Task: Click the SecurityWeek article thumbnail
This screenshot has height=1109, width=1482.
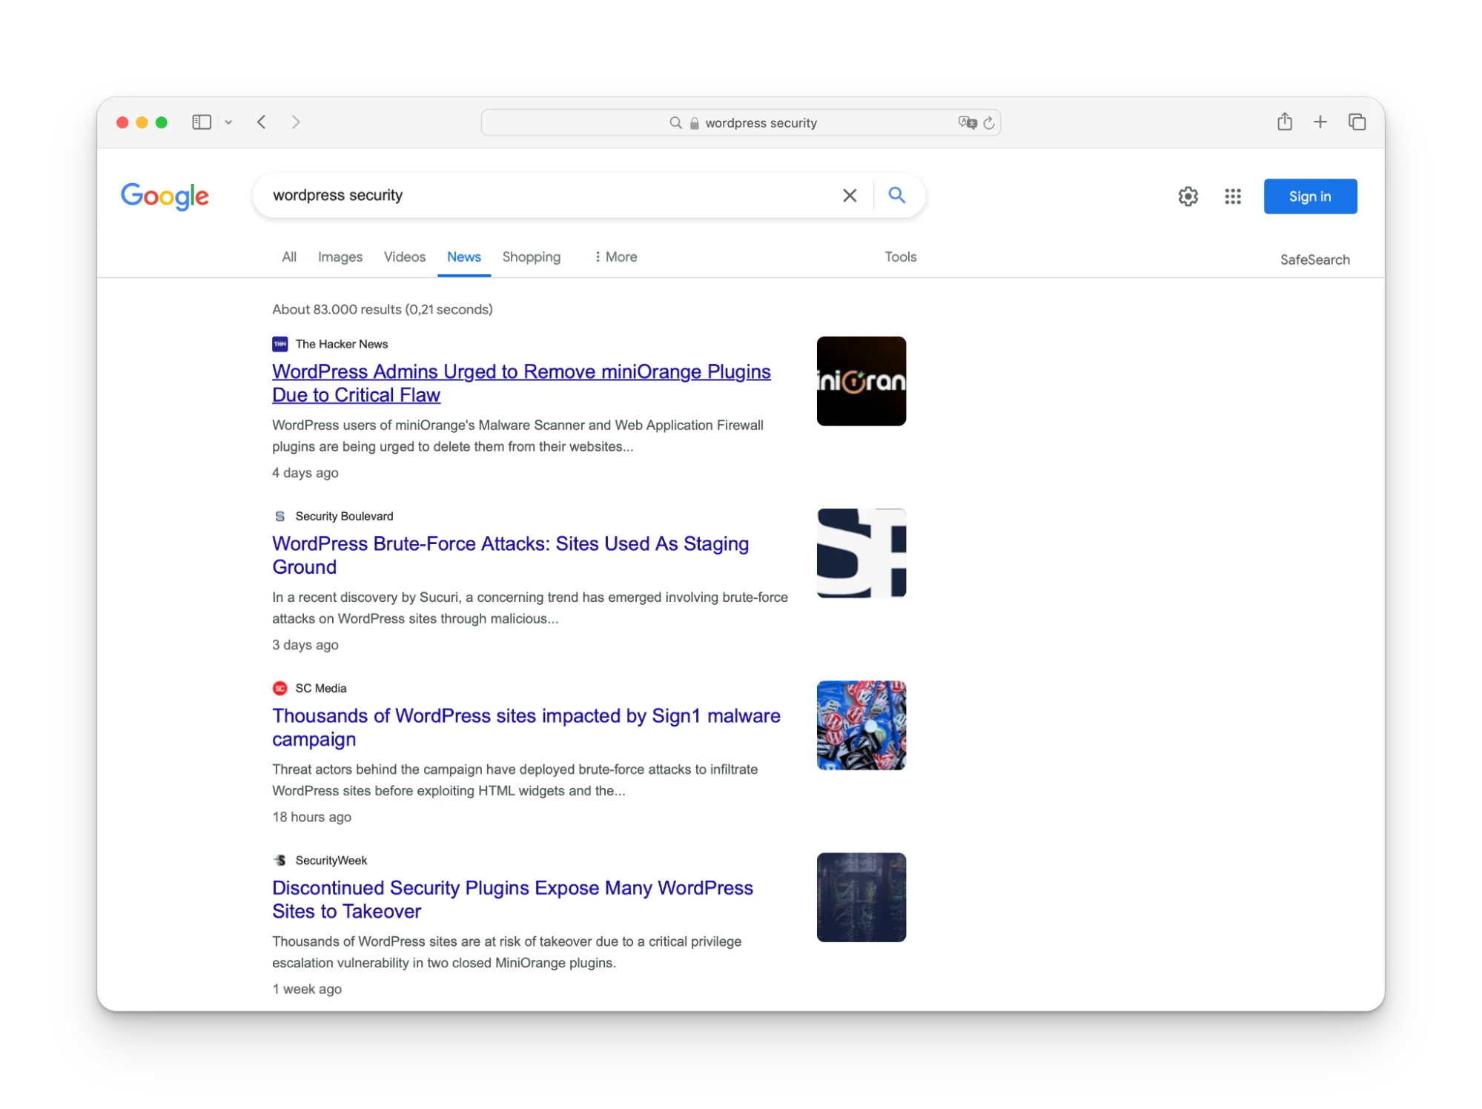Action: point(861,897)
